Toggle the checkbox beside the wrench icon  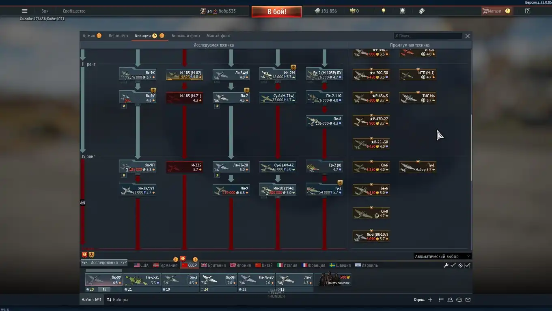tap(453, 266)
